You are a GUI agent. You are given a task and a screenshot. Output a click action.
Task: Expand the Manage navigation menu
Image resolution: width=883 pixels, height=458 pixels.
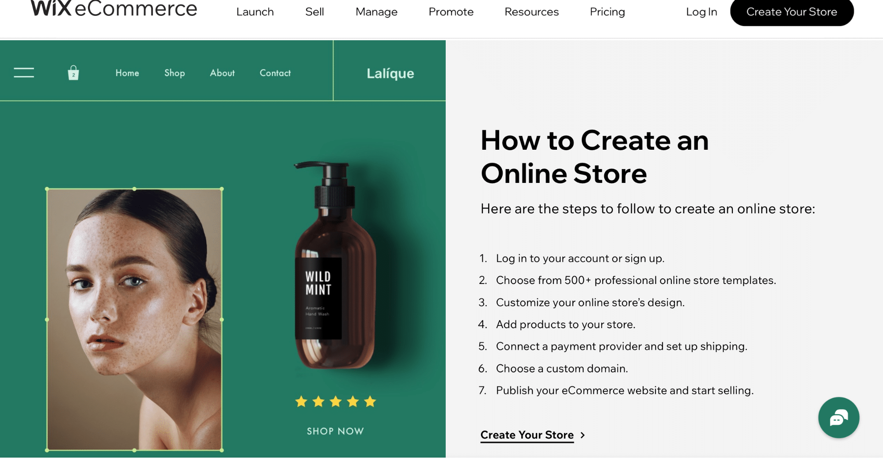(376, 12)
